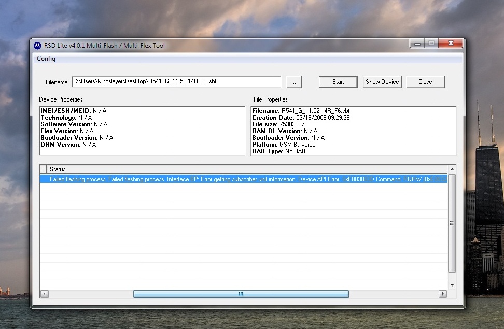The image size is (504, 329).
Task: Click the narrow first column header before Status
Action: (x=43, y=169)
